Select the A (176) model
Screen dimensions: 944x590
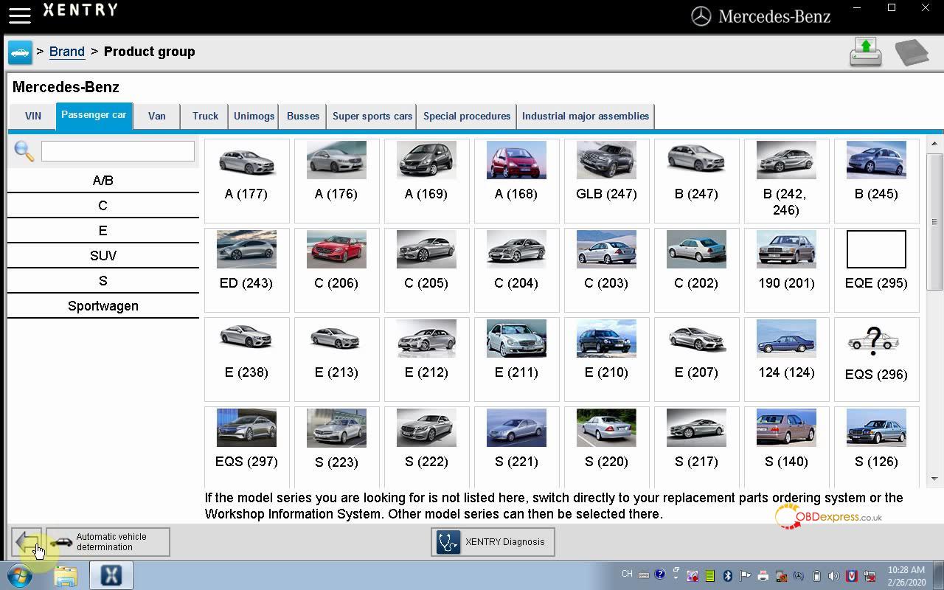click(336, 181)
